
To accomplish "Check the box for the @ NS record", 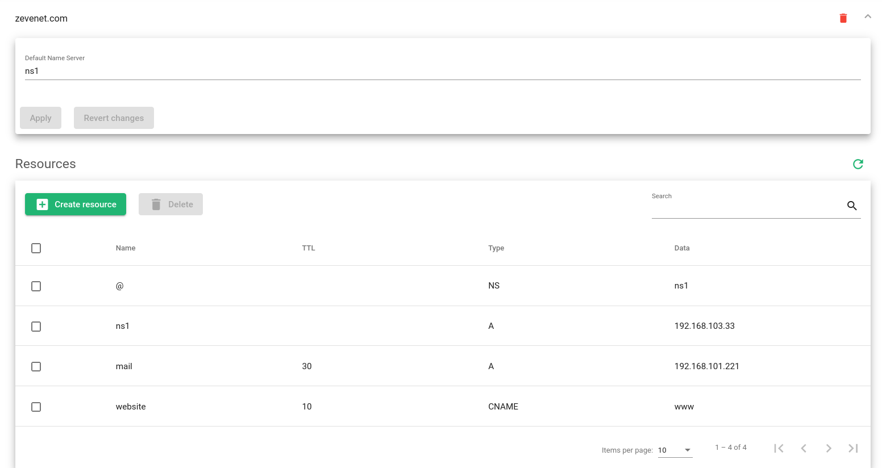I will tap(36, 286).
